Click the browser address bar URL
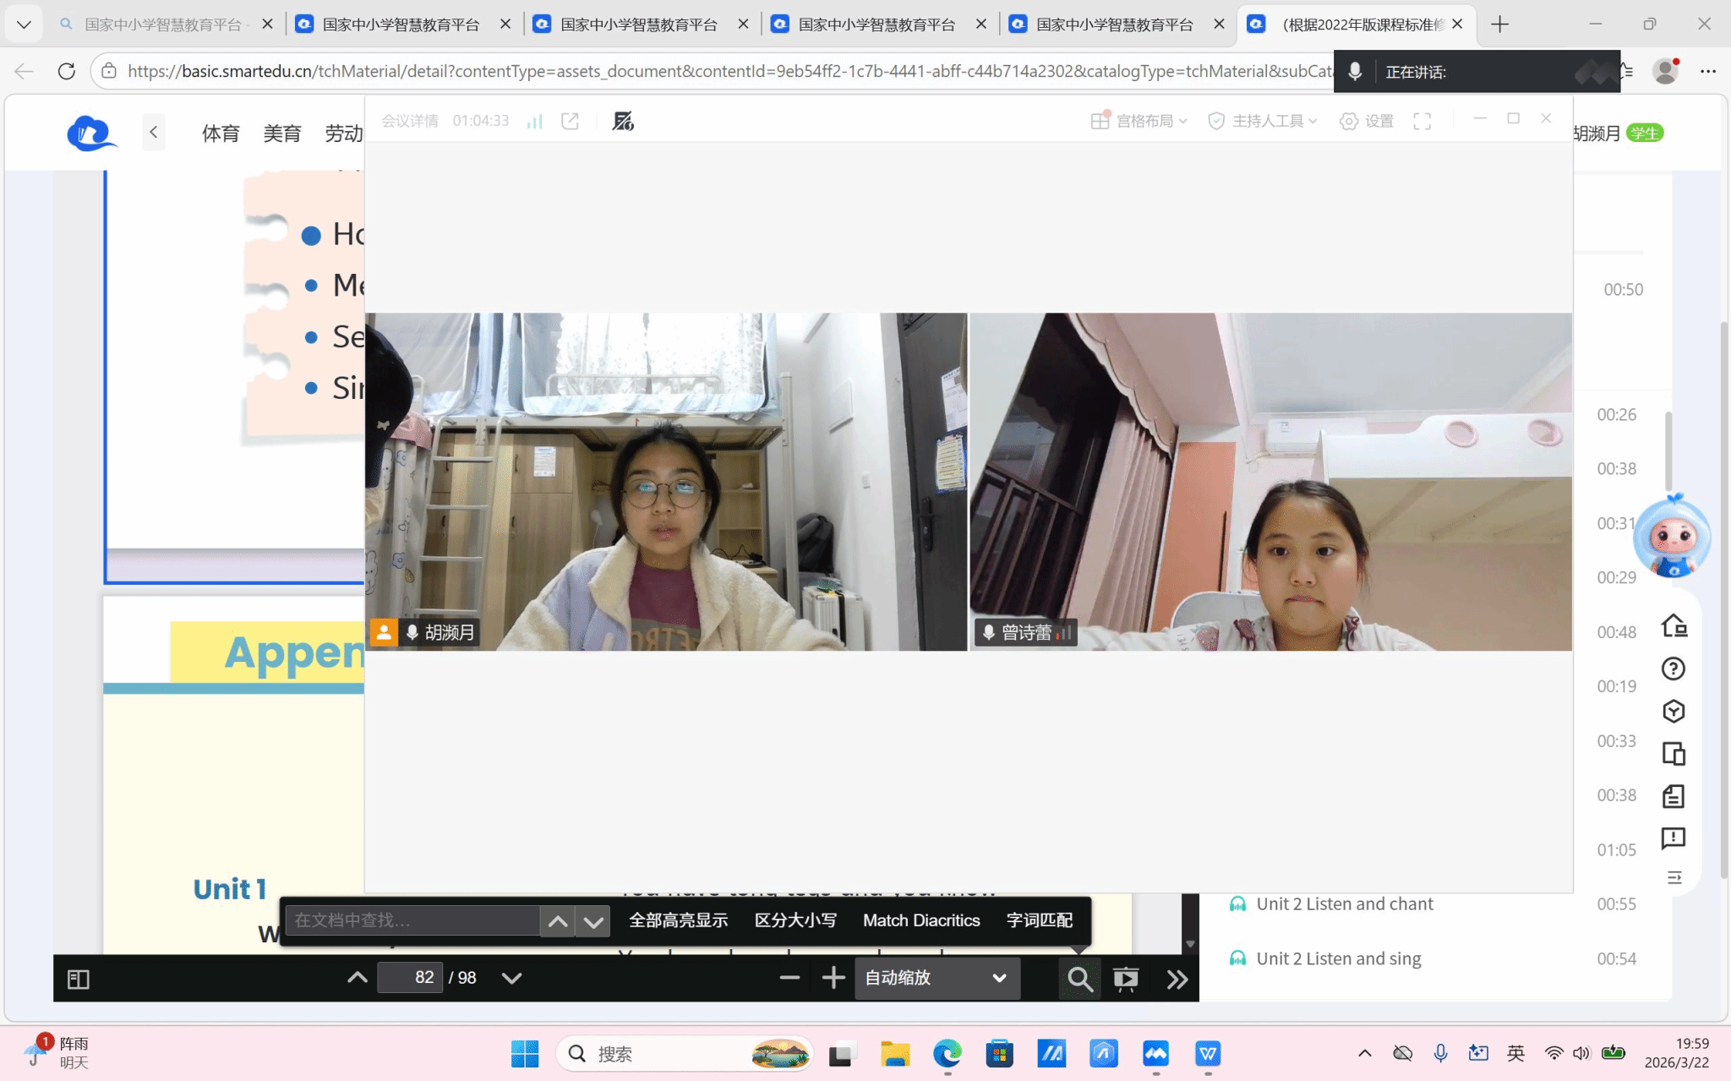This screenshot has height=1081, width=1731. 731,71
